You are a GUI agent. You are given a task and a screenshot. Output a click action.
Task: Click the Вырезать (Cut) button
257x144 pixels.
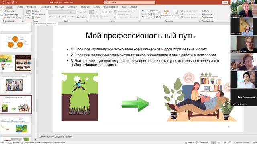click(9, 11)
